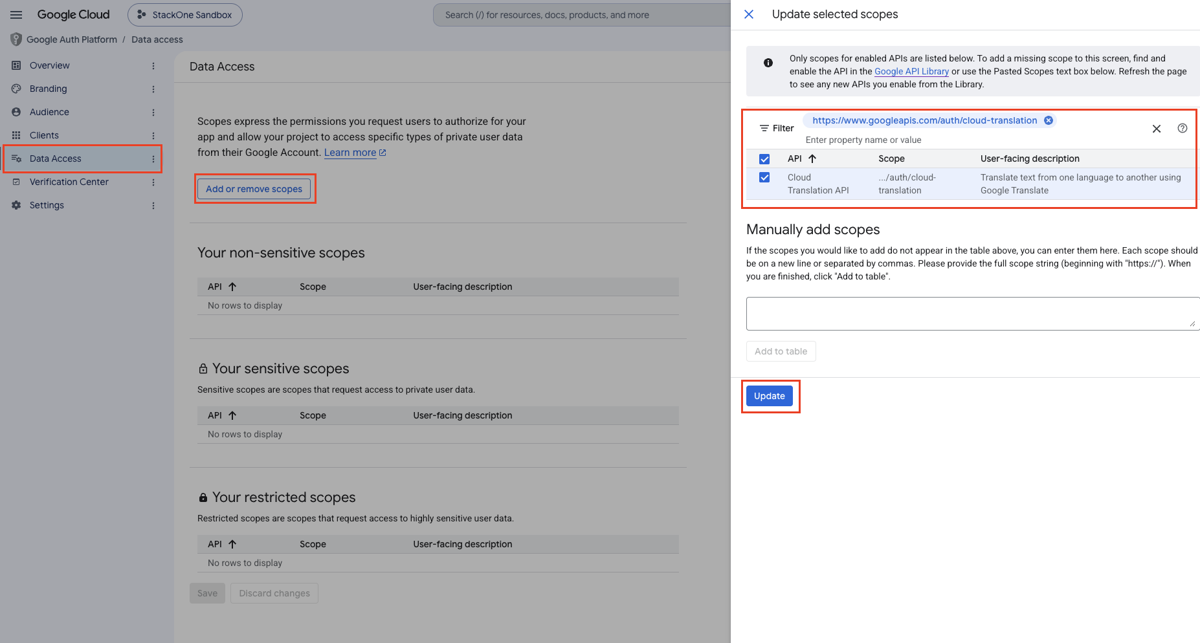Close the Update selected scopes panel

click(x=749, y=14)
